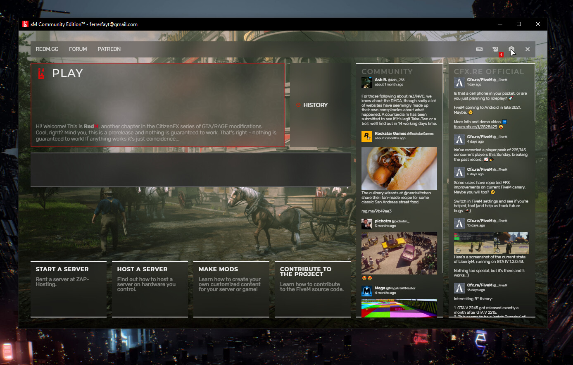Click 'Interesting R* theory:' post text
Image resolution: width=573 pixels, height=365 pixels.
473,299
